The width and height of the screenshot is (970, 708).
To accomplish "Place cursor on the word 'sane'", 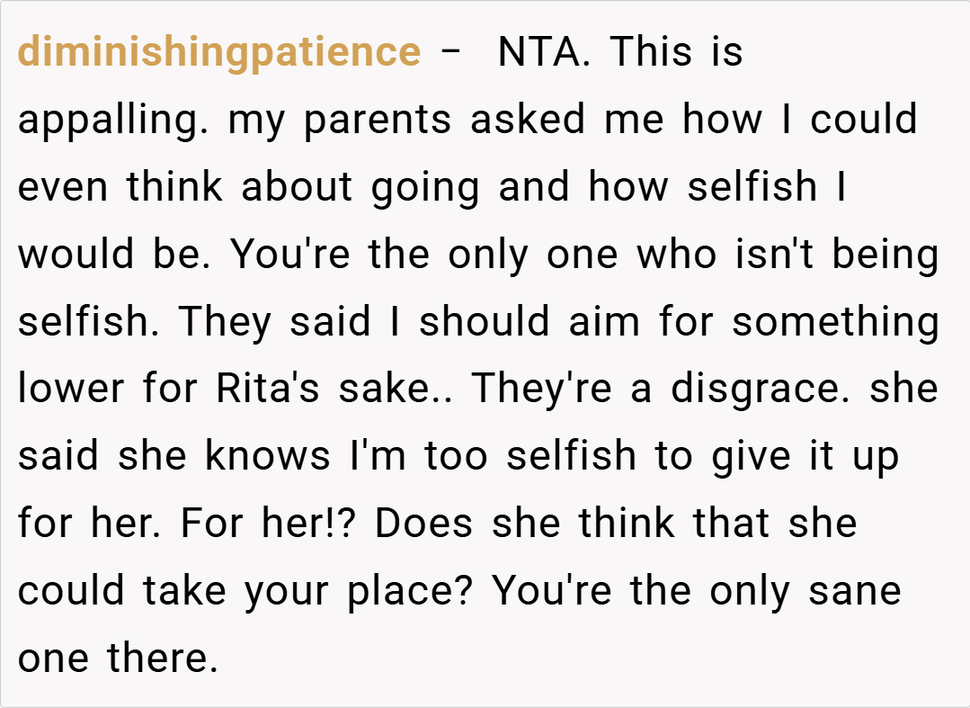I will (850, 591).
